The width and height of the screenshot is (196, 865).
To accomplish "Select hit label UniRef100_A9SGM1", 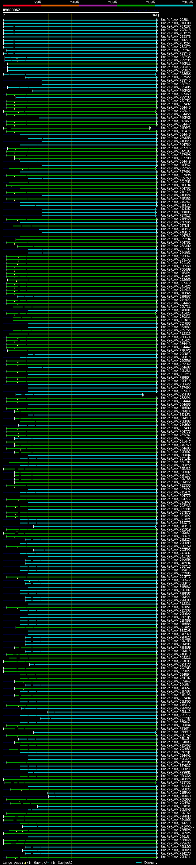I will coord(176,772).
